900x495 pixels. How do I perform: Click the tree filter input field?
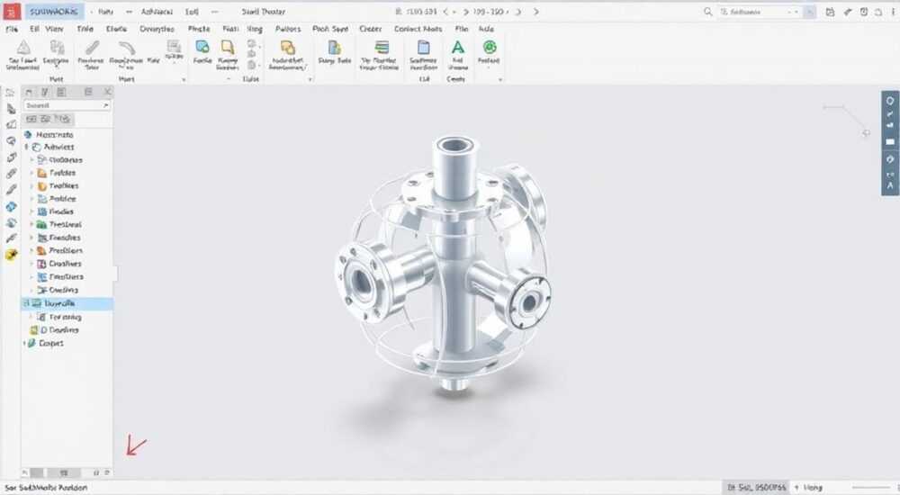tap(67, 105)
